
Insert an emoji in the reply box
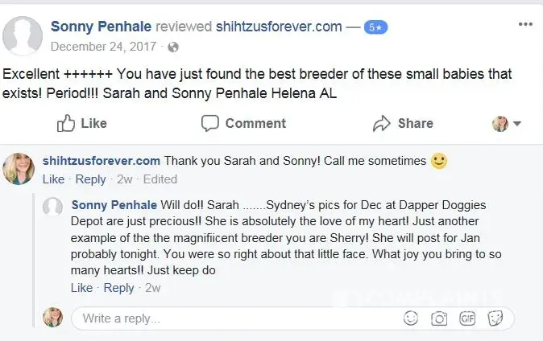[x=412, y=318]
